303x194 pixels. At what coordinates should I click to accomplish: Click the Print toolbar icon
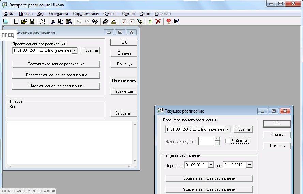[42, 21]
